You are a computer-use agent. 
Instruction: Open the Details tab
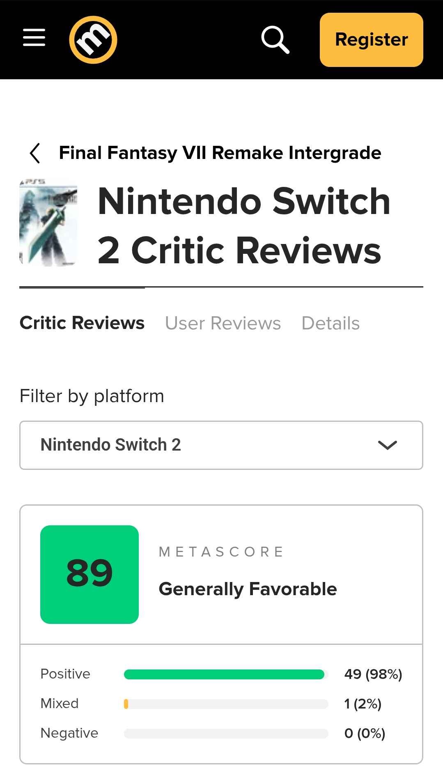pyautogui.click(x=331, y=323)
